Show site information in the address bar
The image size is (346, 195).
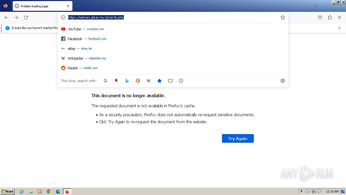[63, 17]
